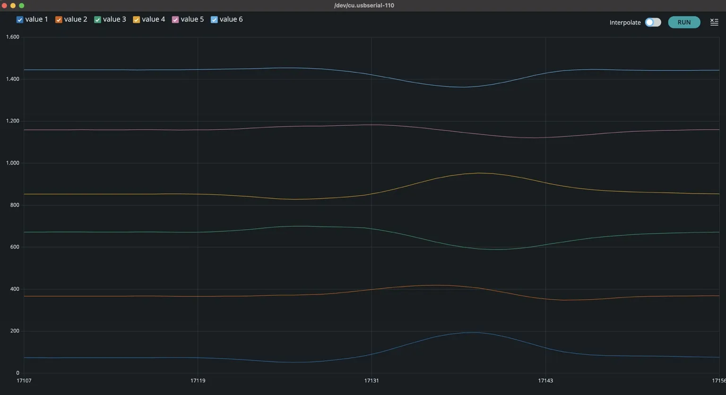Click the 'value 3' legend label

(x=114, y=19)
